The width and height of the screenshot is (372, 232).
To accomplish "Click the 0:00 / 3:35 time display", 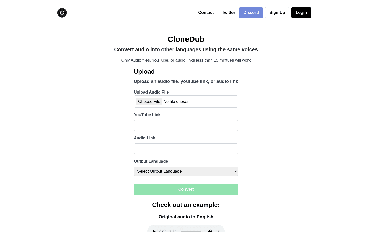I will tap(168, 231).
